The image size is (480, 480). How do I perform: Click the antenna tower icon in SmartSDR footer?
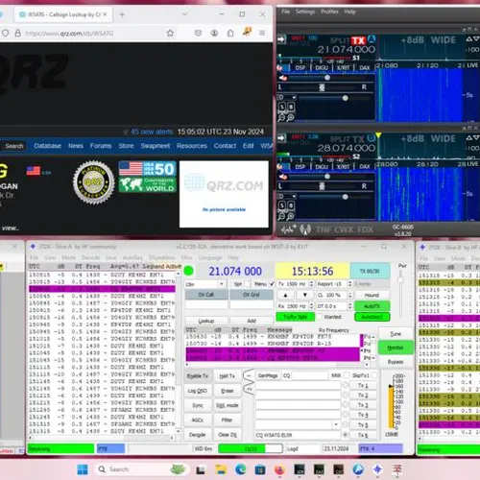click(305, 229)
